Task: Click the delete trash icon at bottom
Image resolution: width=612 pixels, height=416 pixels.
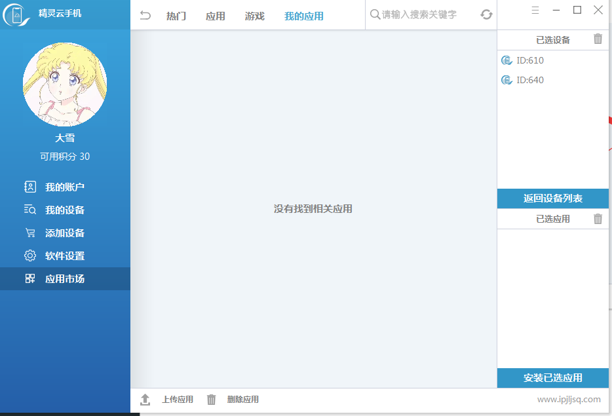Action: pos(211,400)
